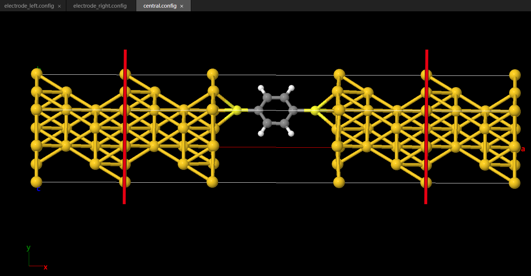Image resolution: width=531 pixels, height=276 pixels.
Task: Click the blue 'c' lattice axis label
Action: pyautogui.click(x=39, y=189)
